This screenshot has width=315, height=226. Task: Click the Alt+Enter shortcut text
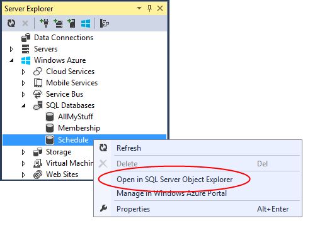[273, 209]
